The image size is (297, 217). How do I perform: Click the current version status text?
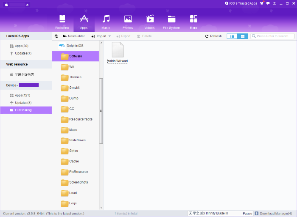pyautogui.click(x=44, y=214)
